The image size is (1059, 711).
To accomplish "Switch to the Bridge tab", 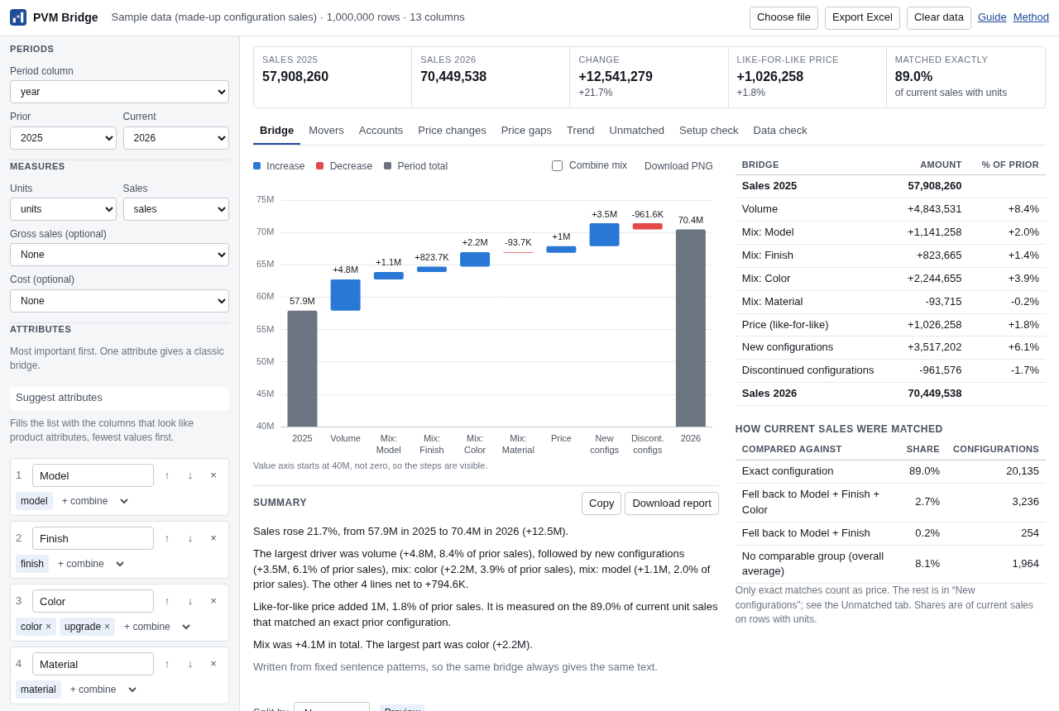I will click(276, 131).
